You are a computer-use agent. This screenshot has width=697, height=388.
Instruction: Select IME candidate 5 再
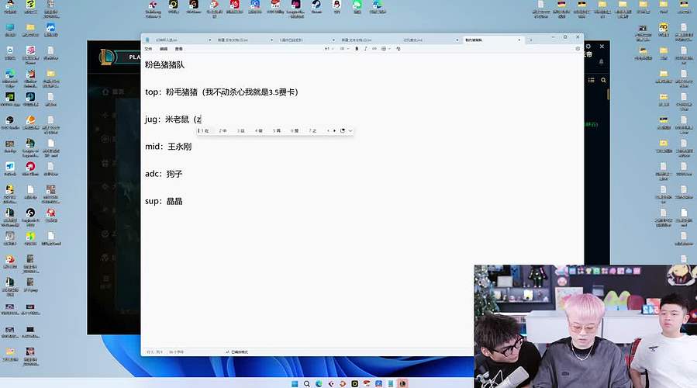pyautogui.click(x=277, y=131)
